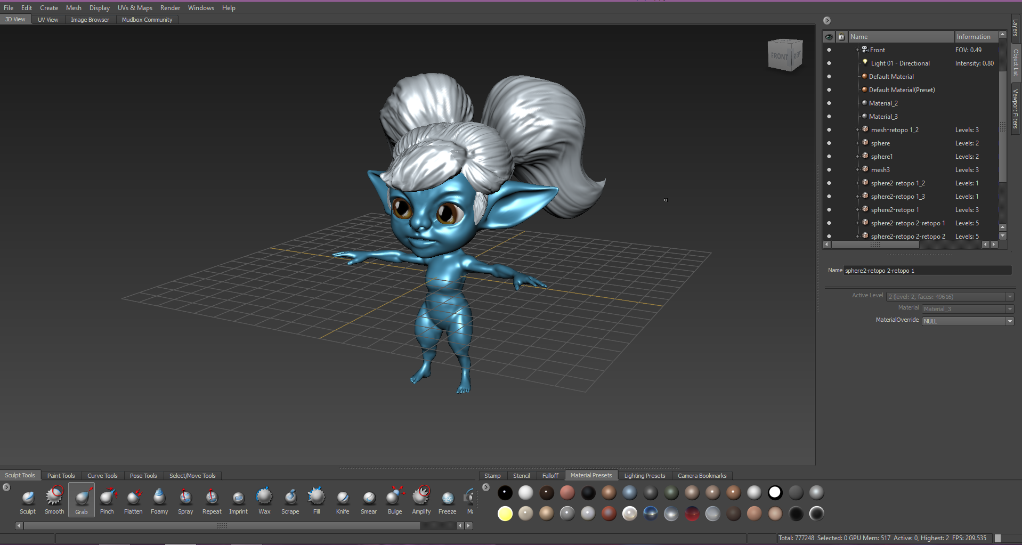Select the Amplify tool
1022x545 pixels.
click(421, 501)
